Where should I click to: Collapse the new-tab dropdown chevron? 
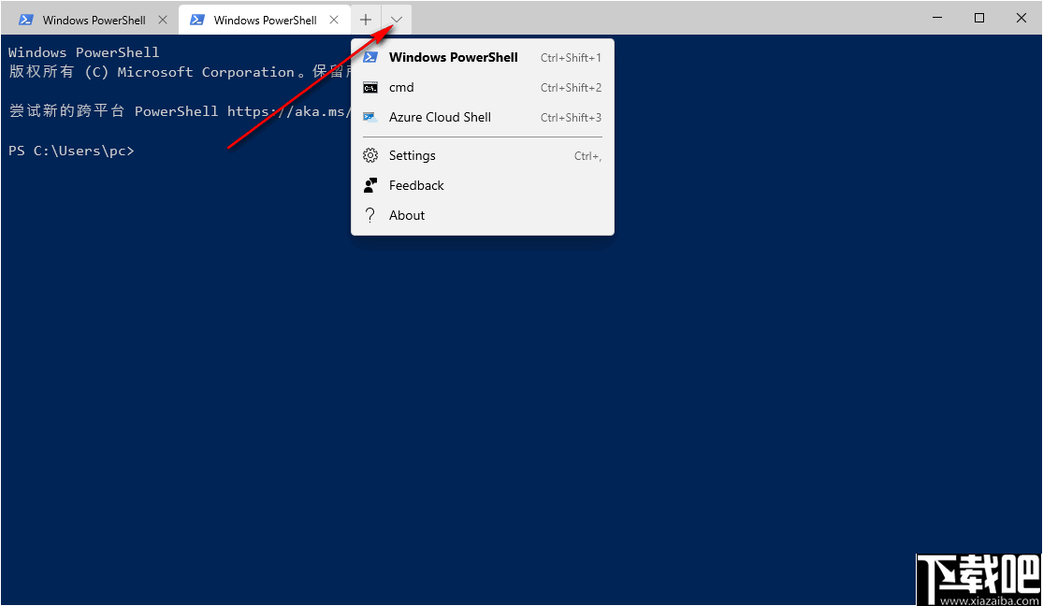397,20
